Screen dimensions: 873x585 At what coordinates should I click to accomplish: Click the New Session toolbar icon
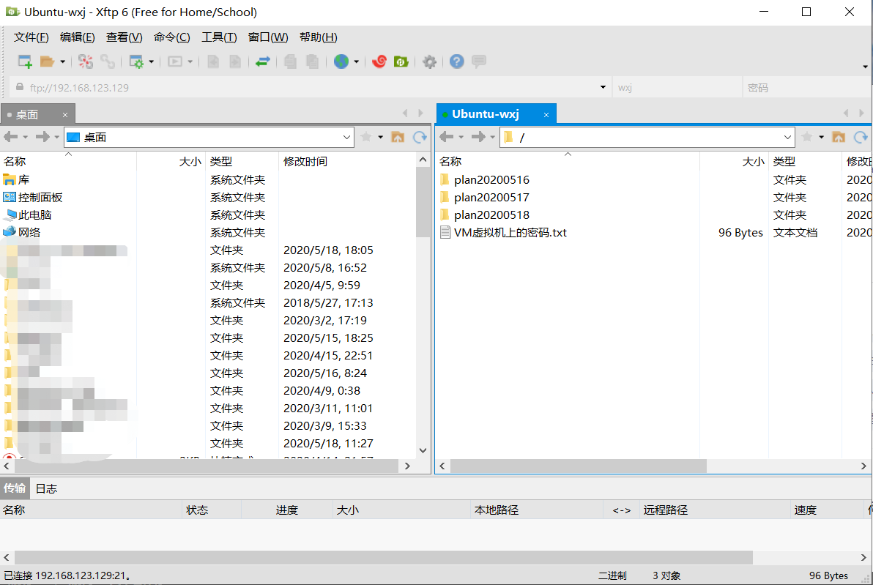(x=24, y=62)
